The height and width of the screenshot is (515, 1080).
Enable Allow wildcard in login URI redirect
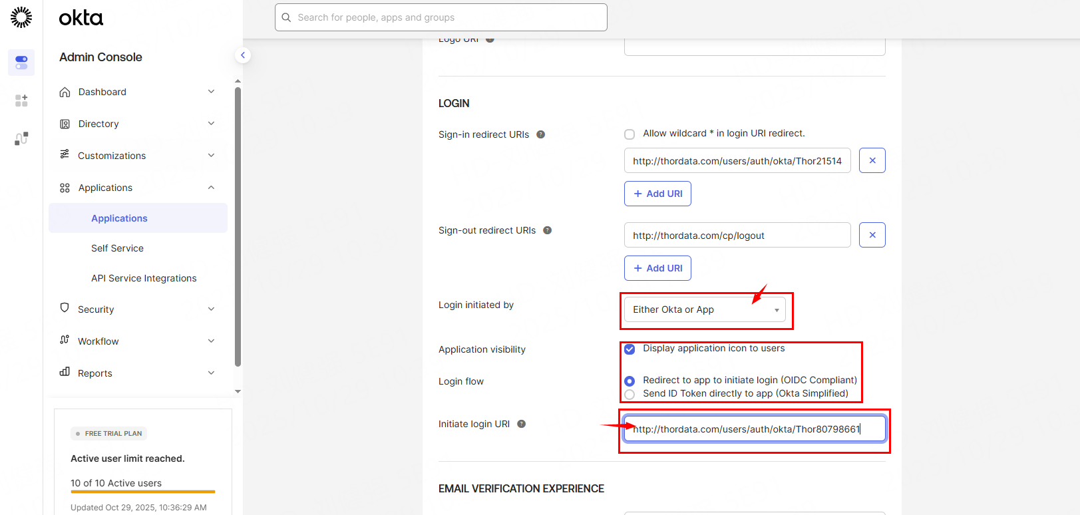coord(630,134)
